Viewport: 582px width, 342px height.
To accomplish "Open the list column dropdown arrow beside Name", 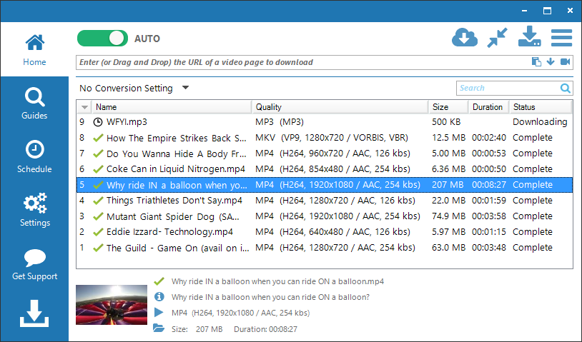I will click(x=84, y=107).
